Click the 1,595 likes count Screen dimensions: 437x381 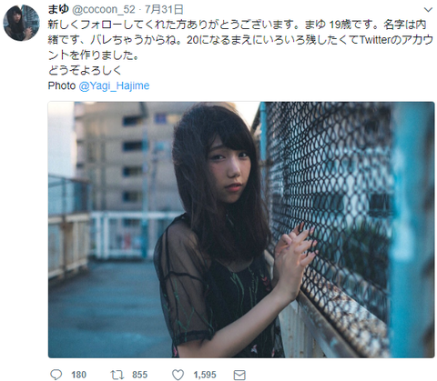pyautogui.click(x=205, y=375)
